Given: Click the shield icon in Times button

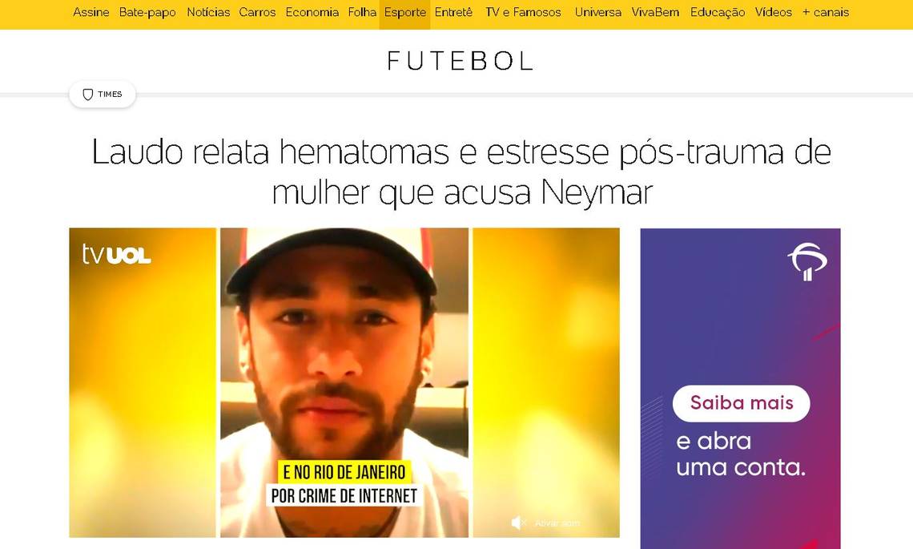Looking at the screenshot, I should coord(88,95).
